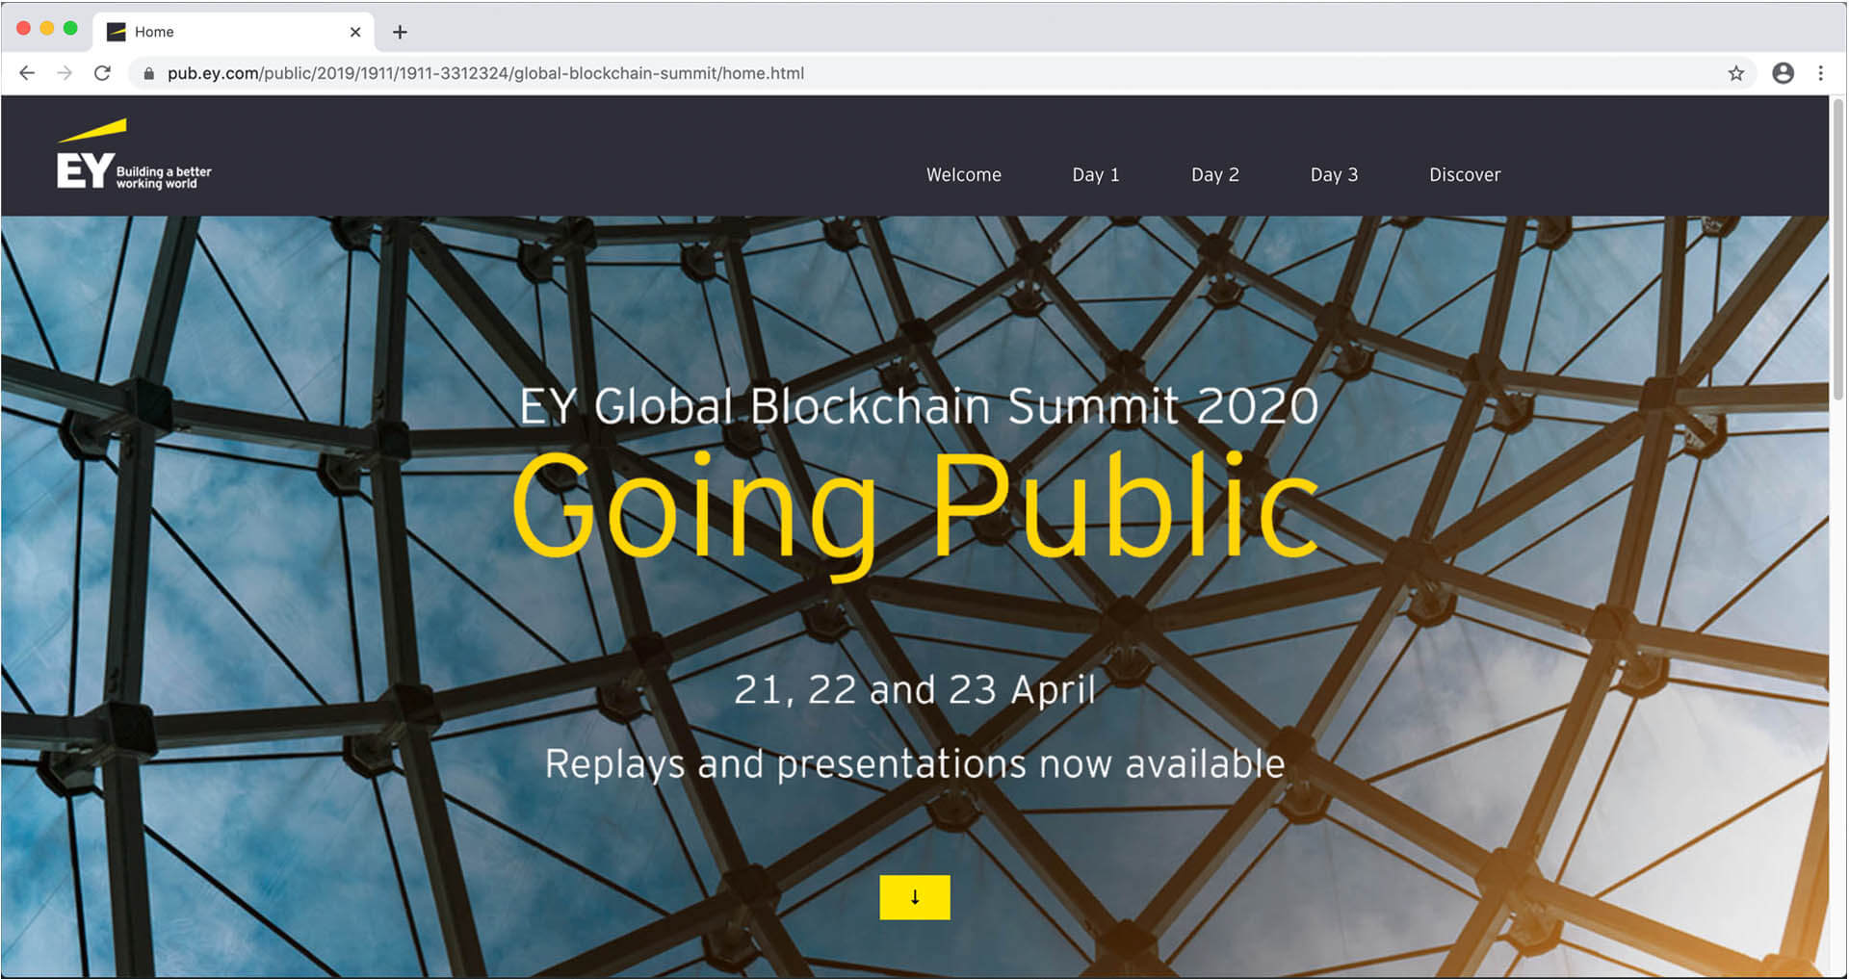Click the browser back arrow
Image resolution: width=1849 pixels, height=979 pixels.
pos(27,73)
